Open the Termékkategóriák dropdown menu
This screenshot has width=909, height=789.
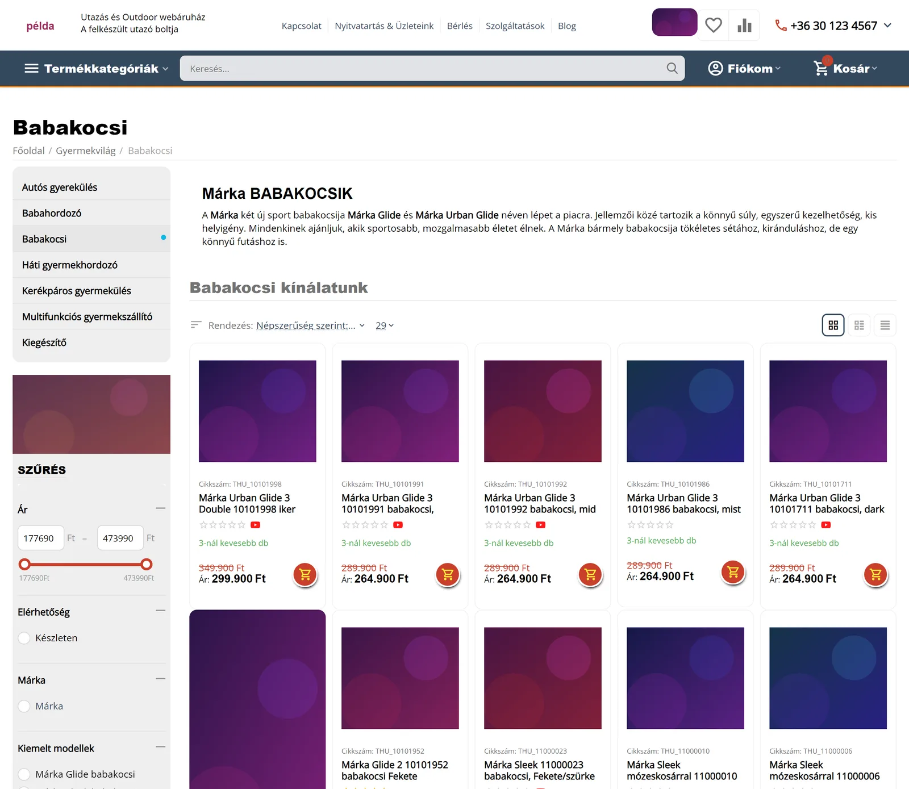pos(97,68)
